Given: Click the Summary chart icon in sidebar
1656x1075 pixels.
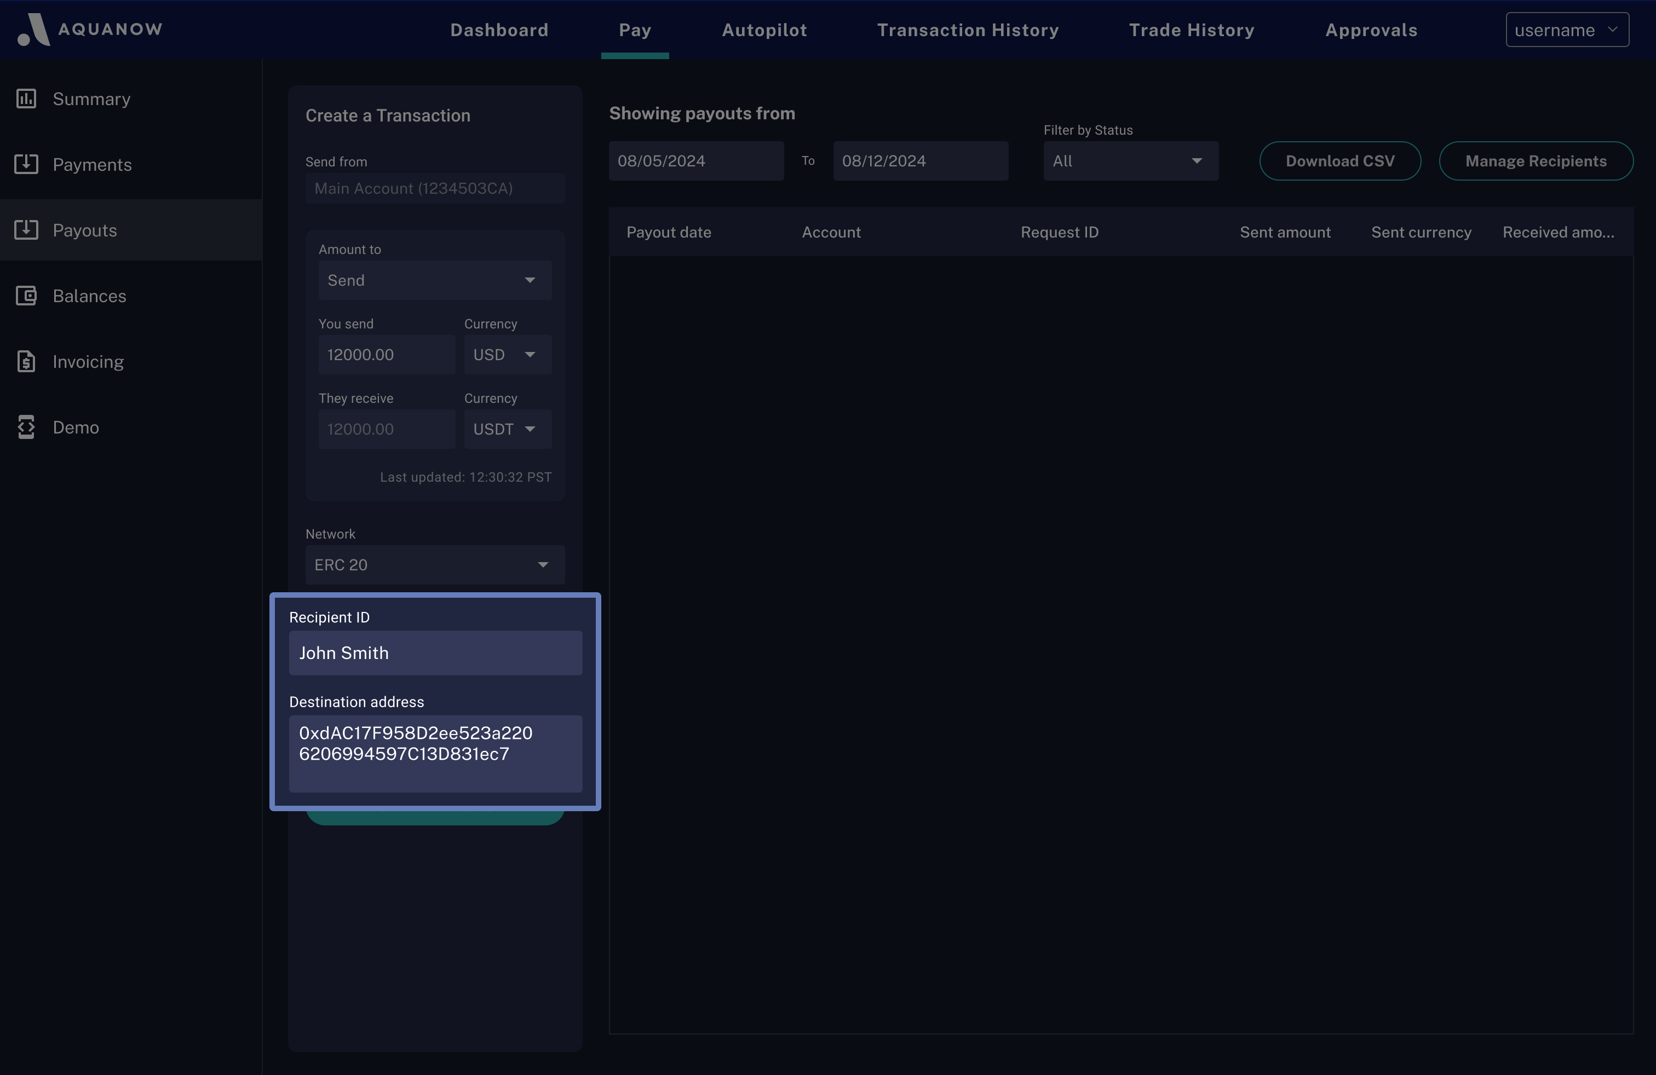Looking at the screenshot, I should [26, 99].
